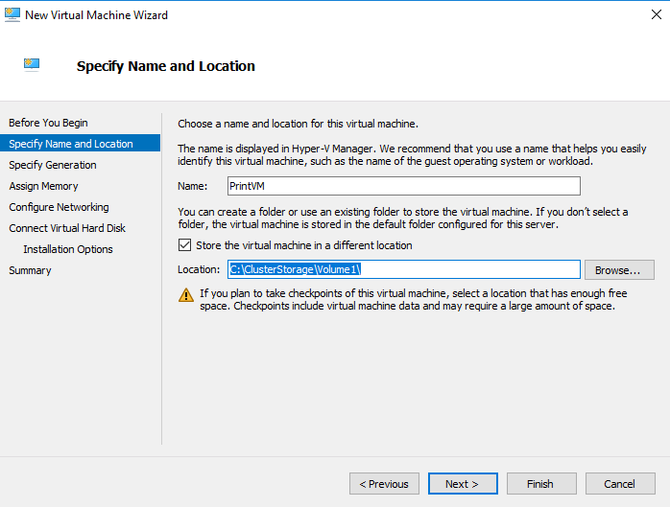
Task: Open the Assign Memory step
Action: point(43,186)
